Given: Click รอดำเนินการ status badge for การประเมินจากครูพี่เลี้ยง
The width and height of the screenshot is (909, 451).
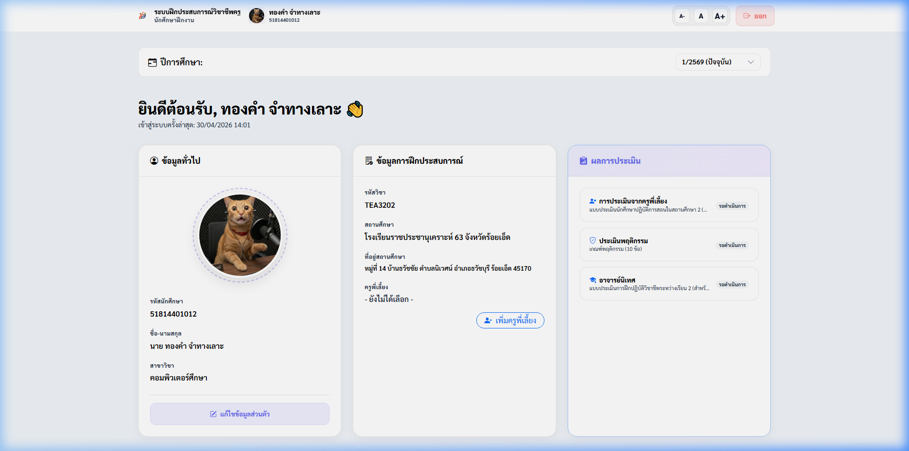Looking at the screenshot, I should [732, 206].
